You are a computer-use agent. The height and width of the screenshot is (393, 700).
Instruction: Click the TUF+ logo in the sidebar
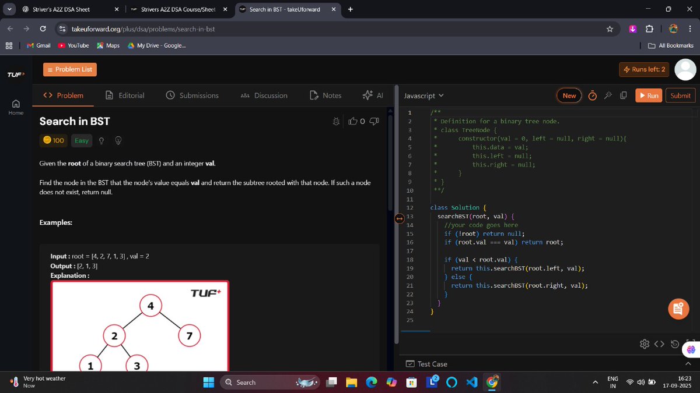16,75
